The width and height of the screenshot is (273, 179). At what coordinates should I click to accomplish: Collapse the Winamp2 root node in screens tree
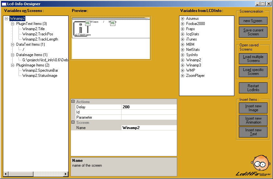(6, 18)
